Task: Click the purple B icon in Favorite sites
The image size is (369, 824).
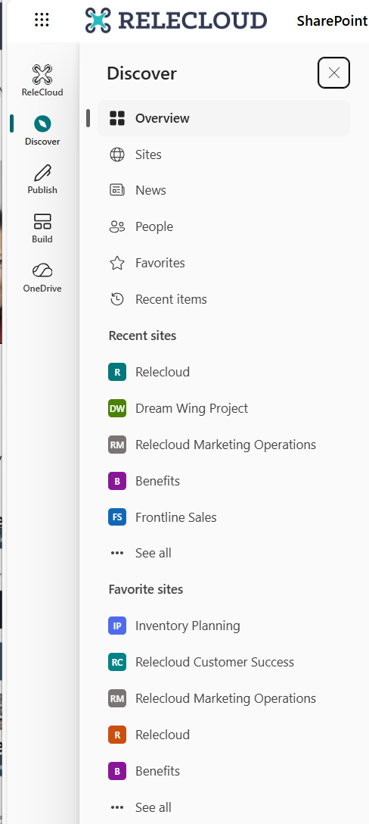Action: point(117,771)
